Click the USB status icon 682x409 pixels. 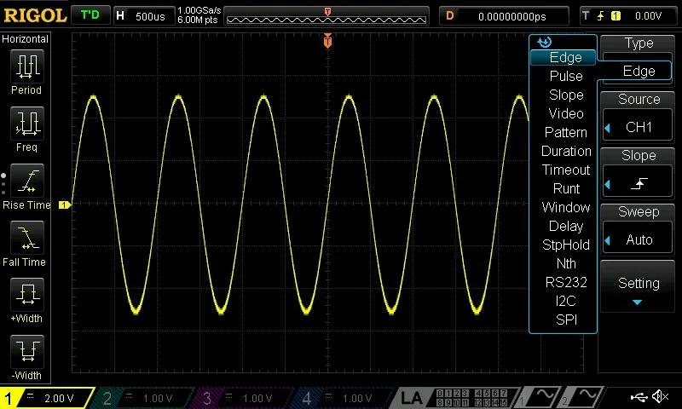pyautogui.click(x=639, y=397)
